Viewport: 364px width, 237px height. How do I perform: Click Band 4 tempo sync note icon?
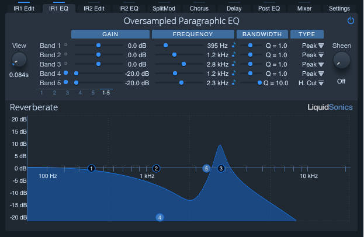click(234, 73)
